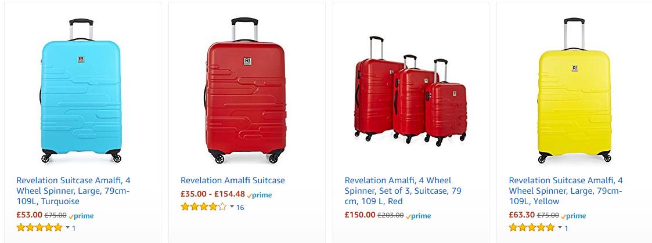This screenshot has width=652, height=243.
Task: Click the £35.00 - £154.48 price range
Action: click(x=212, y=195)
